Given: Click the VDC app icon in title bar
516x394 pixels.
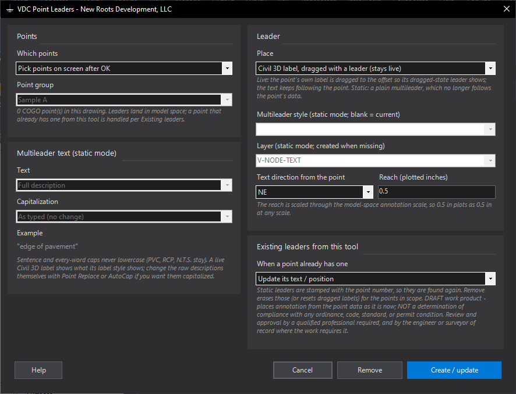Looking at the screenshot, I should tap(9, 9).
